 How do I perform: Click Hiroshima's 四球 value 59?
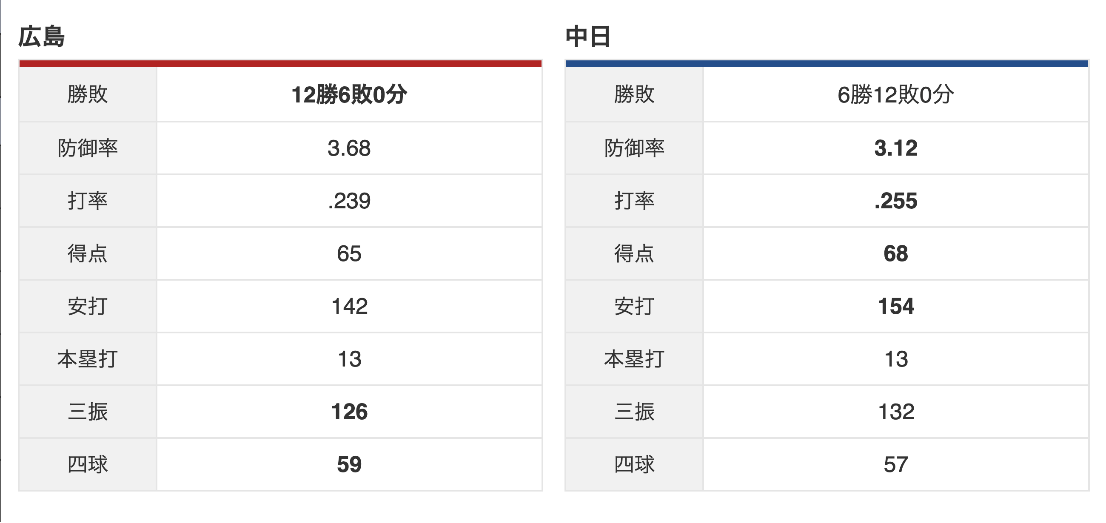pyautogui.click(x=349, y=465)
